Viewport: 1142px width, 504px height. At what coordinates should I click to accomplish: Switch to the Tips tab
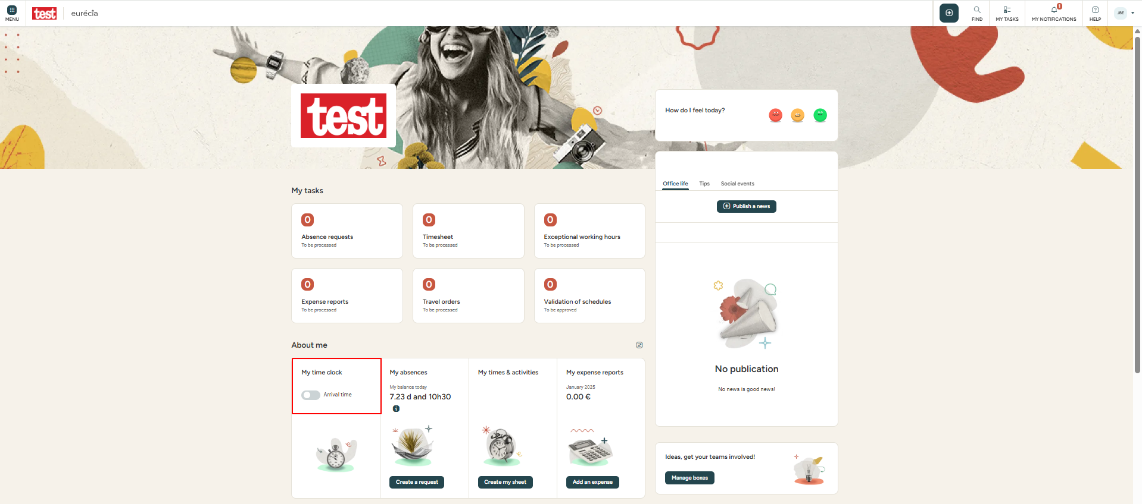pyautogui.click(x=704, y=184)
